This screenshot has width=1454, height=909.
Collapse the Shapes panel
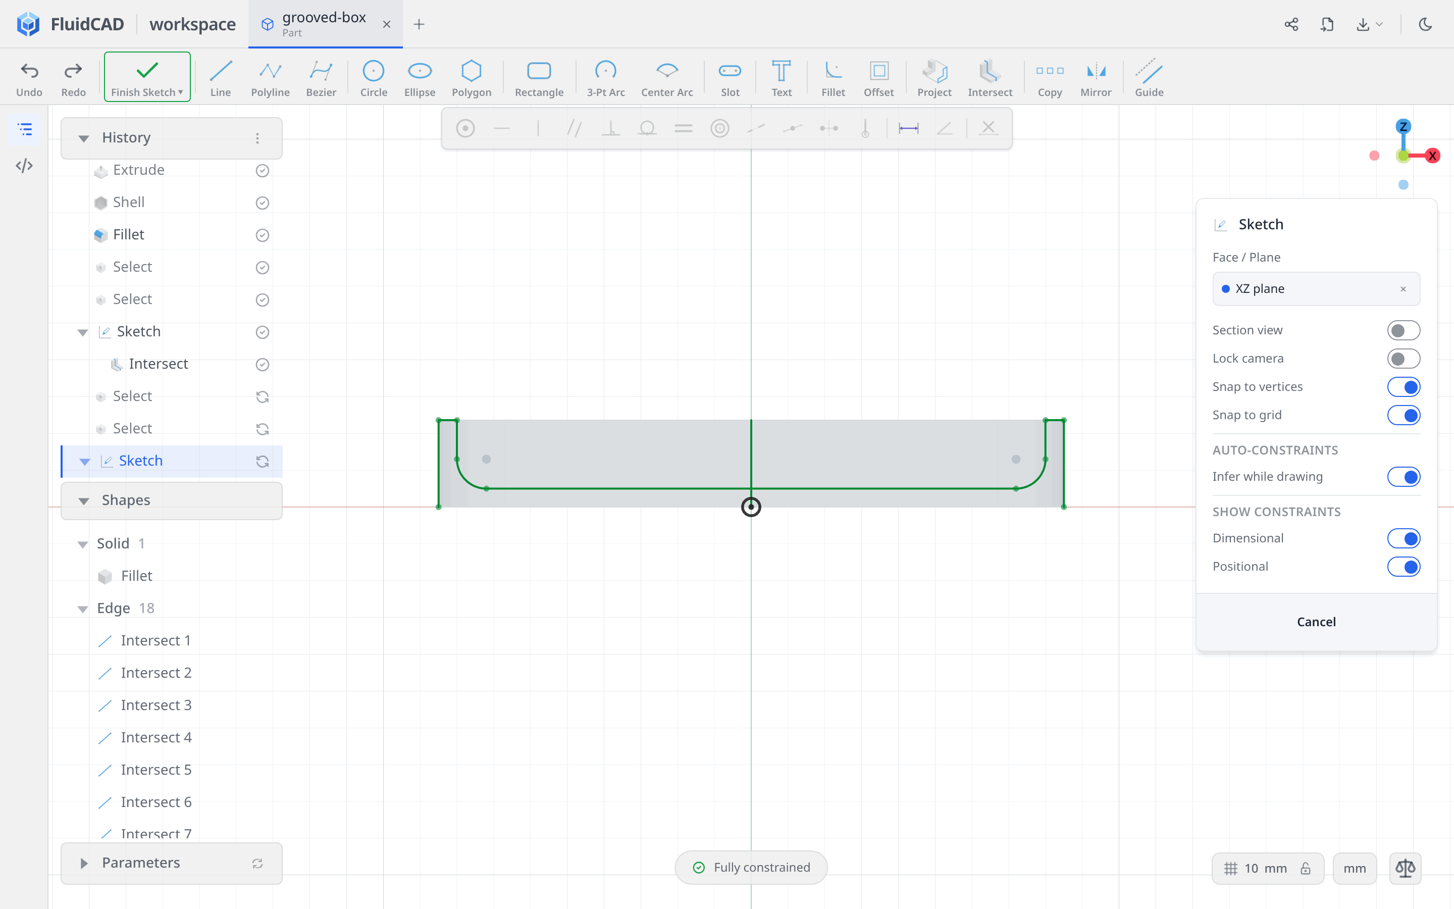(83, 501)
